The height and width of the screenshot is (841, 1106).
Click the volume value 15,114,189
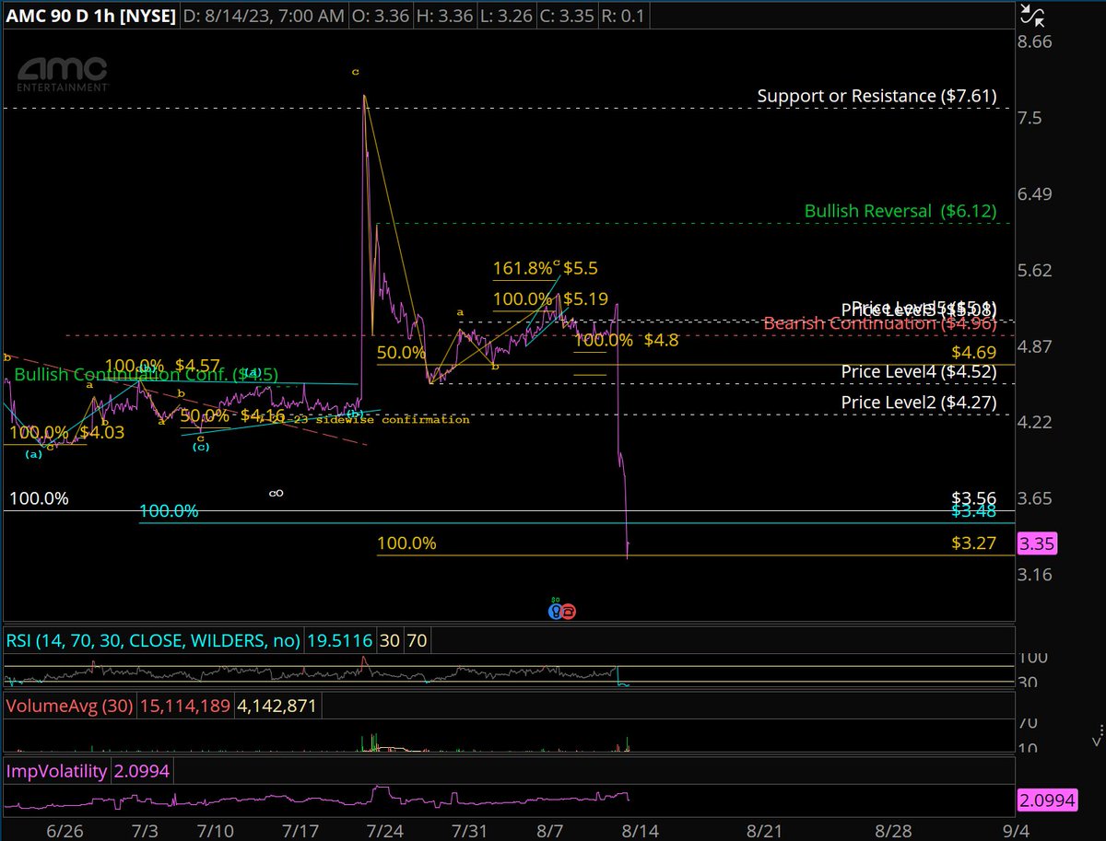[185, 707]
